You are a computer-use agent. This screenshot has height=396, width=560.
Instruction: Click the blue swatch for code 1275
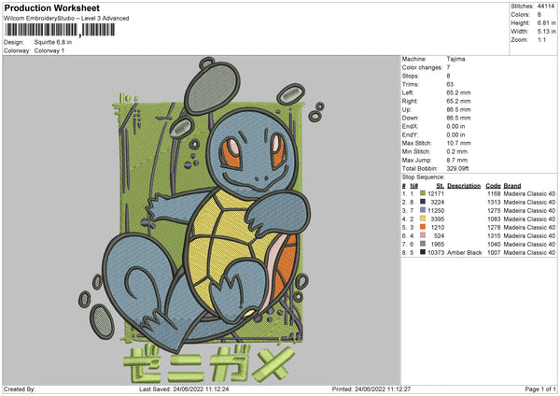point(423,210)
